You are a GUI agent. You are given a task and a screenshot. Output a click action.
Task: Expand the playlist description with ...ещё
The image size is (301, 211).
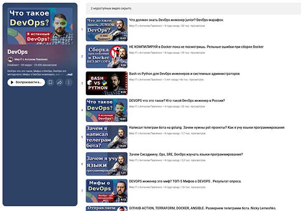(x=70, y=74)
